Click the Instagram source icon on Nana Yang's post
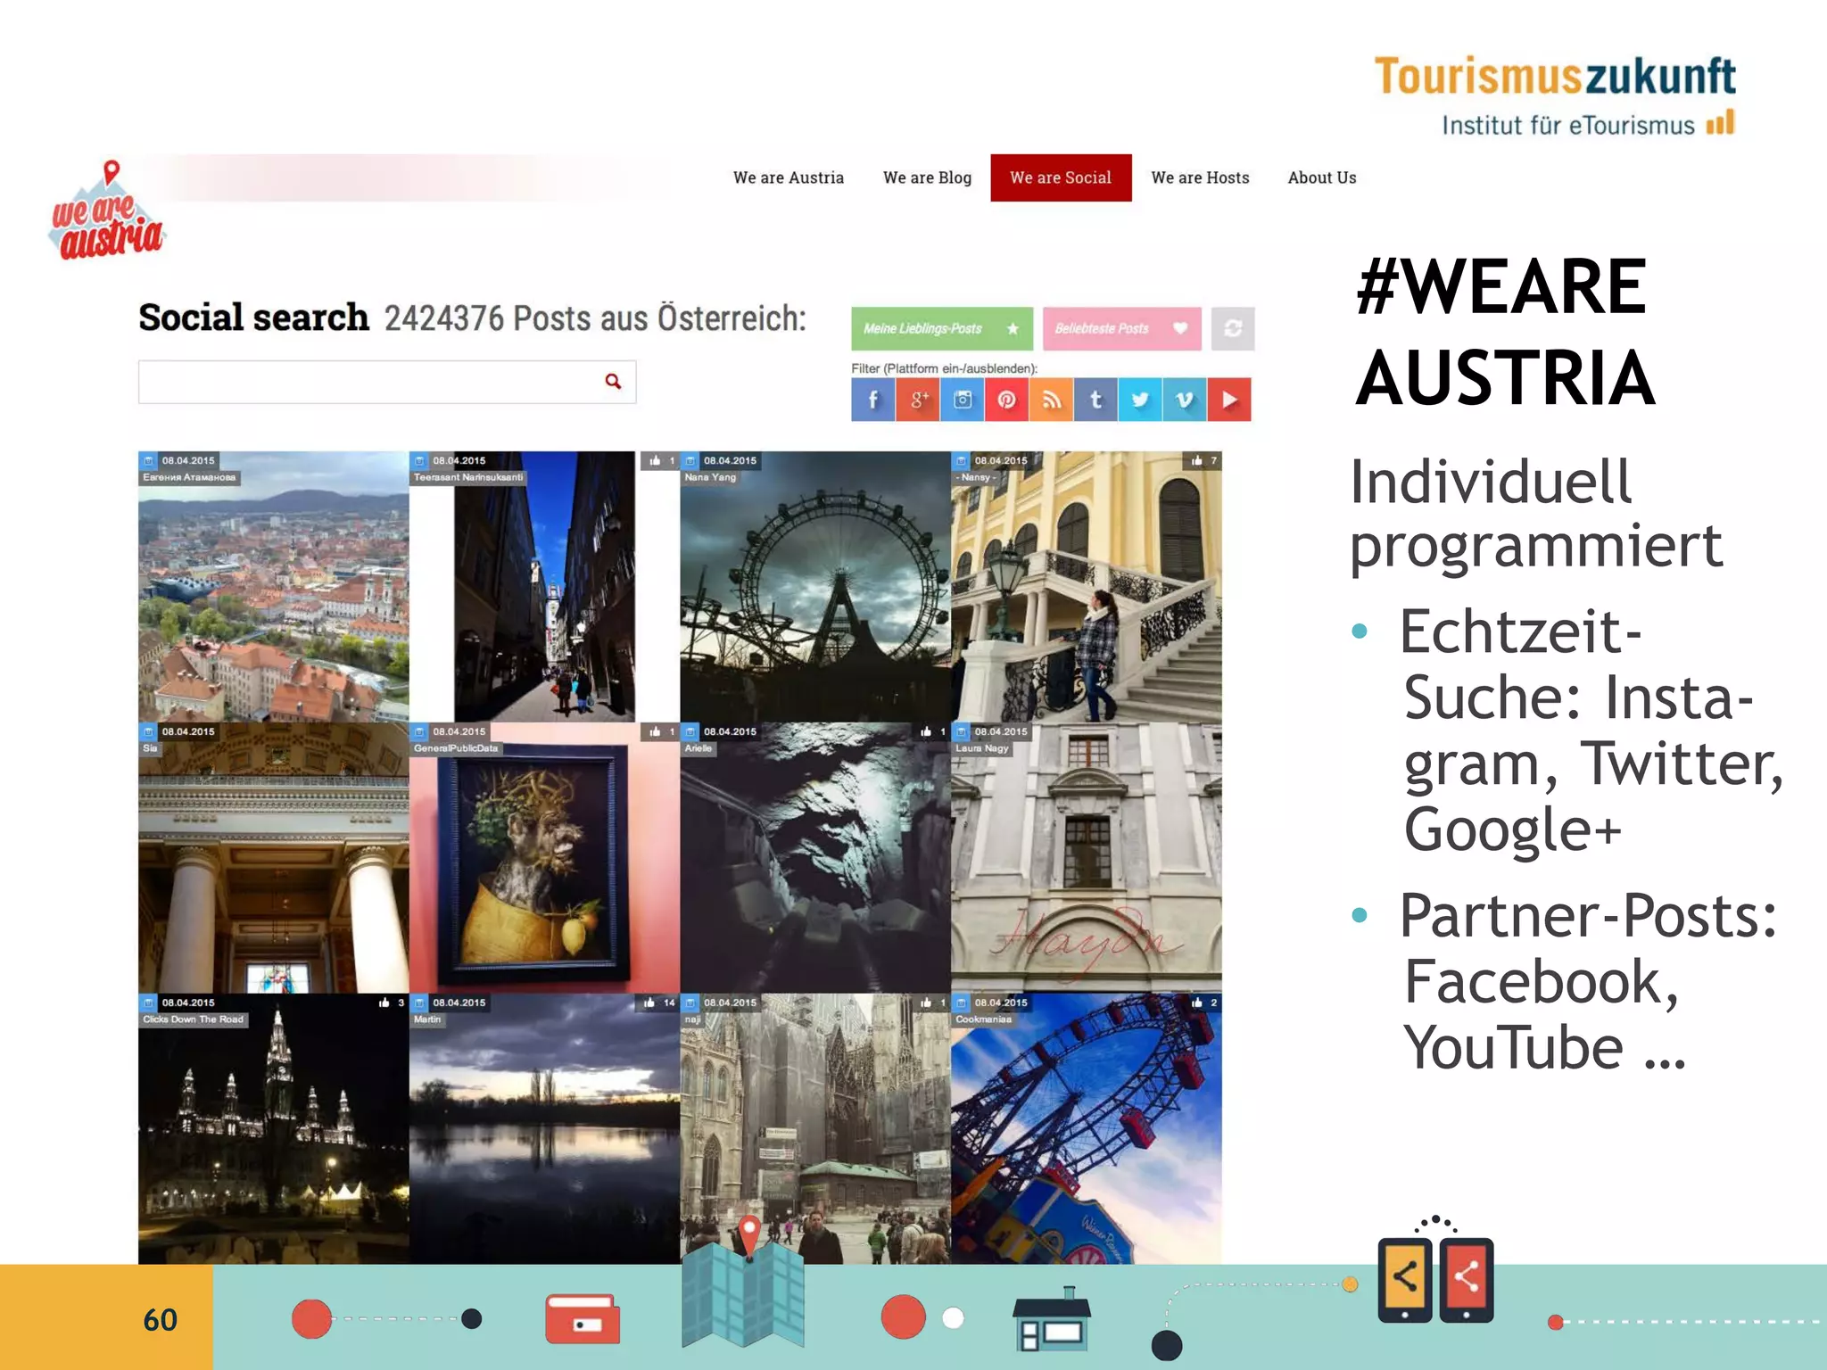The image size is (1827, 1370). [690, 461]
